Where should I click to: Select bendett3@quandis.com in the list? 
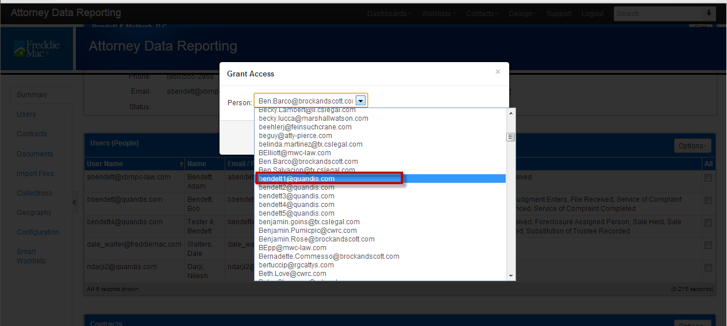(380, 196)
